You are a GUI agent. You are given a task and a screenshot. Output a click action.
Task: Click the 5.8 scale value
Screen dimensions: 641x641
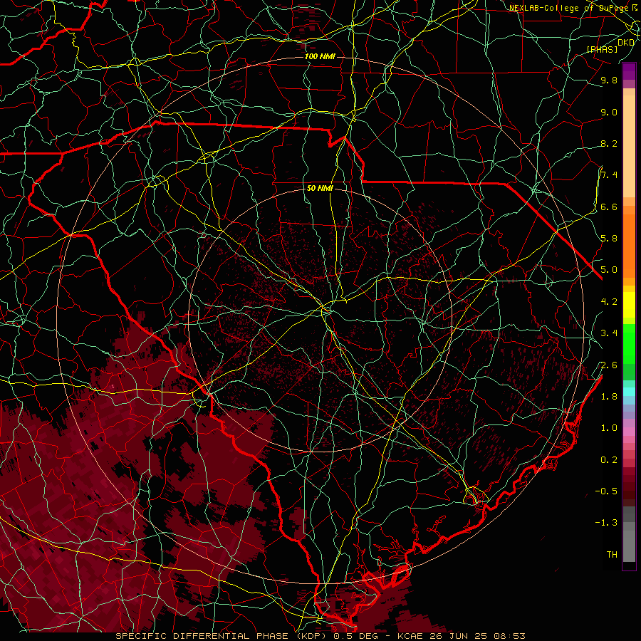(x=609, y=239)
